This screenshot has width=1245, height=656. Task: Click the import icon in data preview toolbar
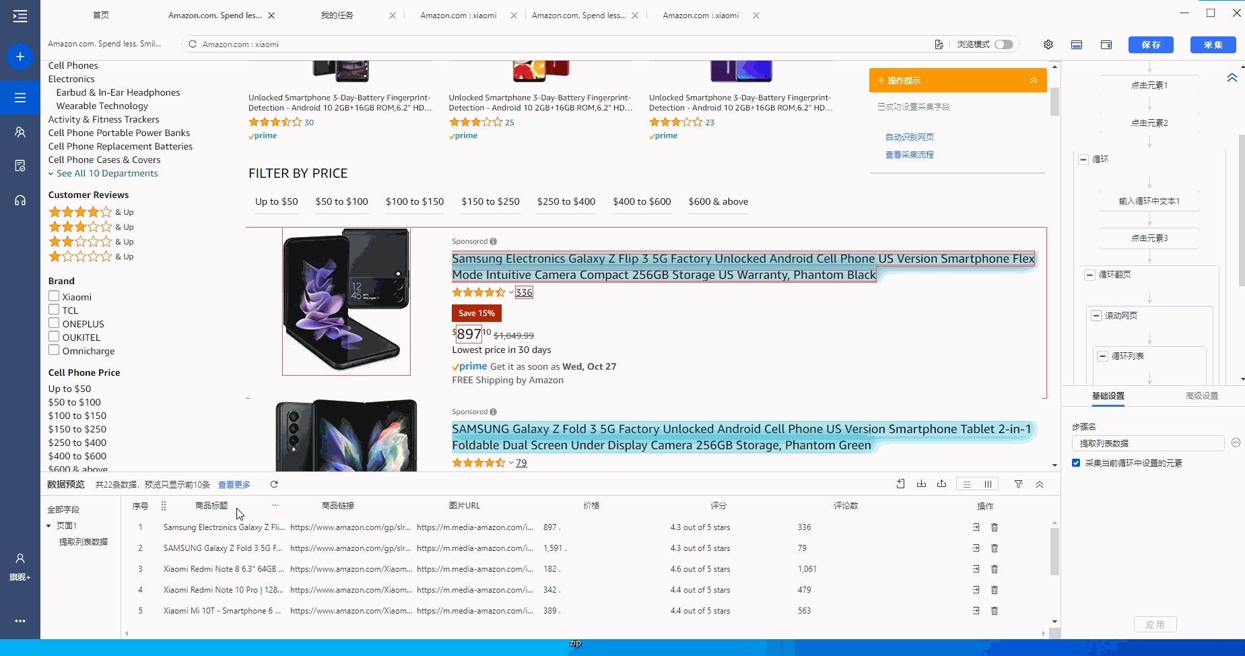click(x=921, y=484)
